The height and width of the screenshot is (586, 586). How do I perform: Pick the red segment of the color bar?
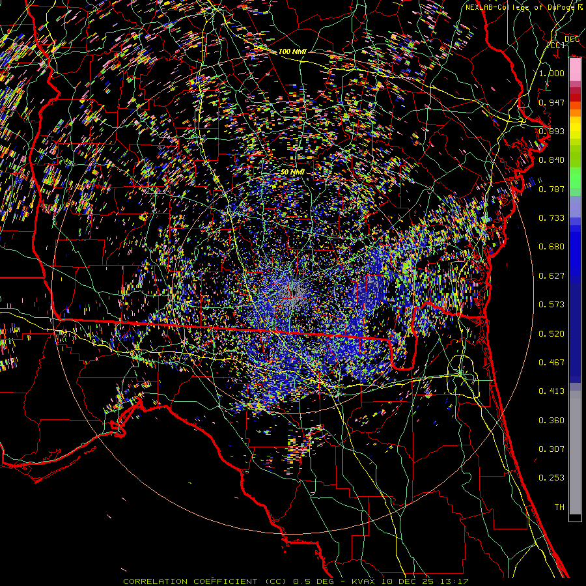coord(575,98)
